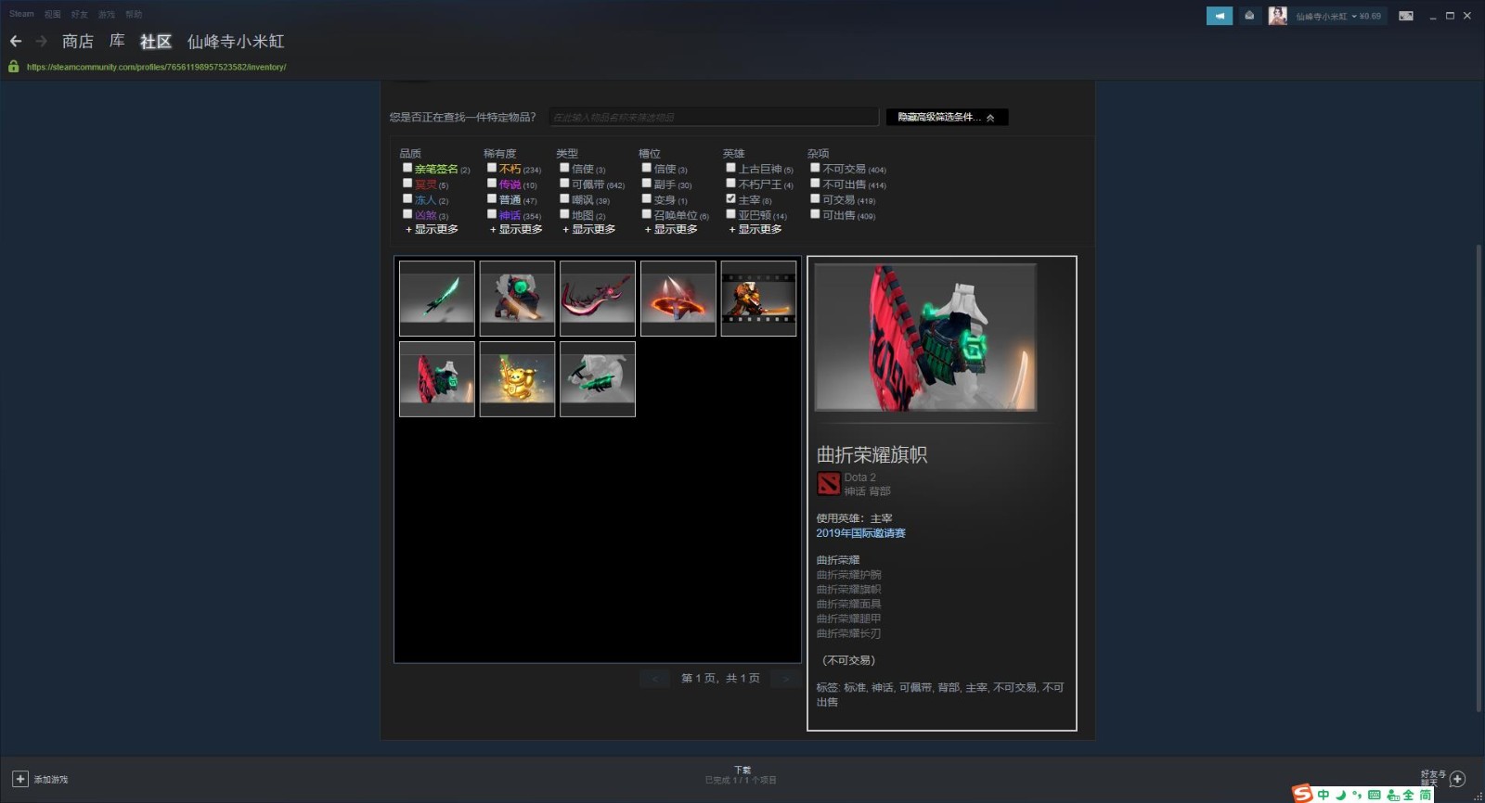1485x803 pixels.
Task: Check the 不可交易 misc filter
Action: coord(815,168)
